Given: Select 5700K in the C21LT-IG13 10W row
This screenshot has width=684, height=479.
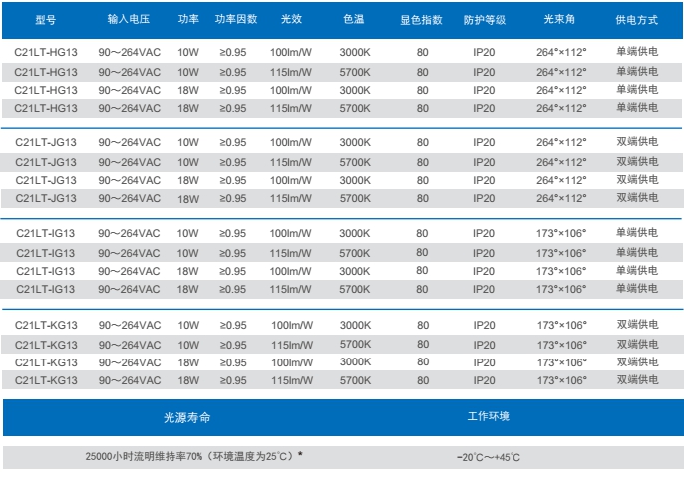Looking at the screenshot, I should (x=355, y=253).
